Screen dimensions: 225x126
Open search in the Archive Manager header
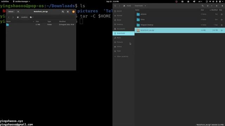pos(63,12)
